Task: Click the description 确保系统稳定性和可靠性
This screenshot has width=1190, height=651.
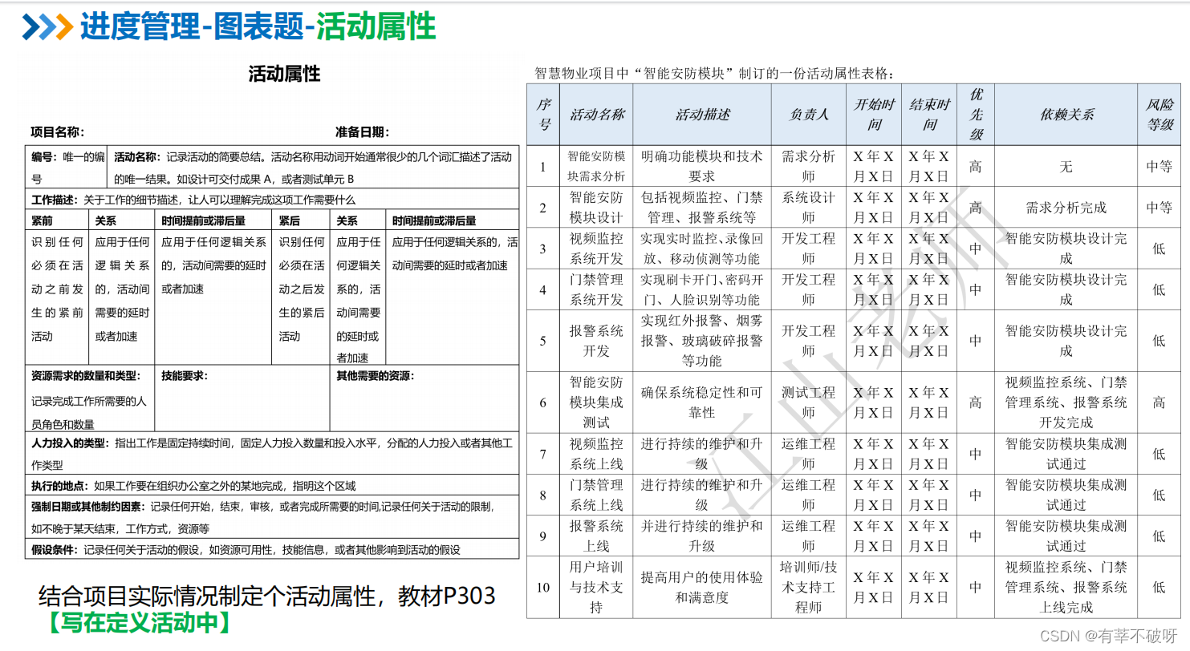Action: (702, 402)
